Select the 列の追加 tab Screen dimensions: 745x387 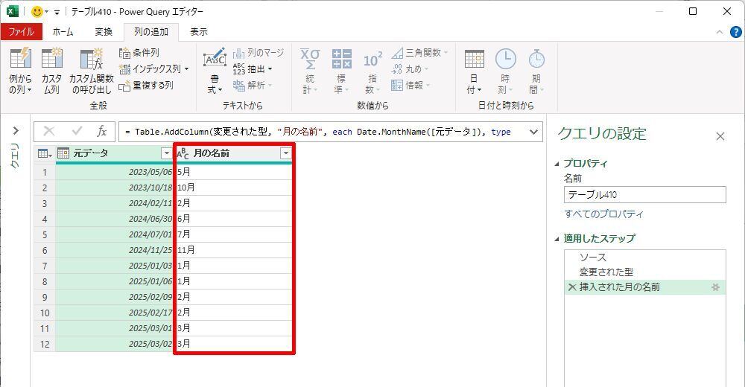pos(151,32)
